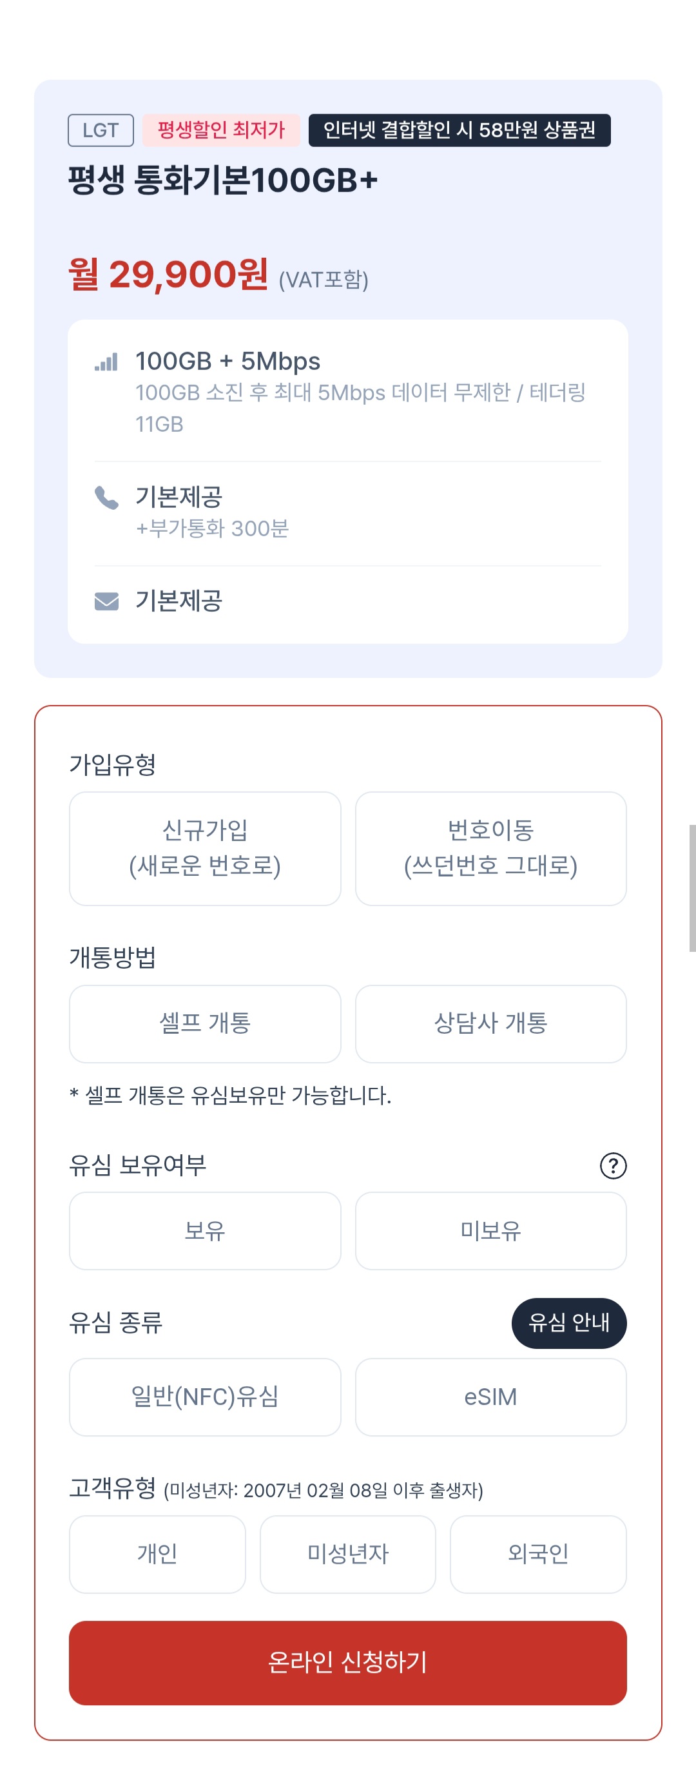
Task: Pick 일반(NFC)유심 as USIM type
Action: tap(205, 1397)
